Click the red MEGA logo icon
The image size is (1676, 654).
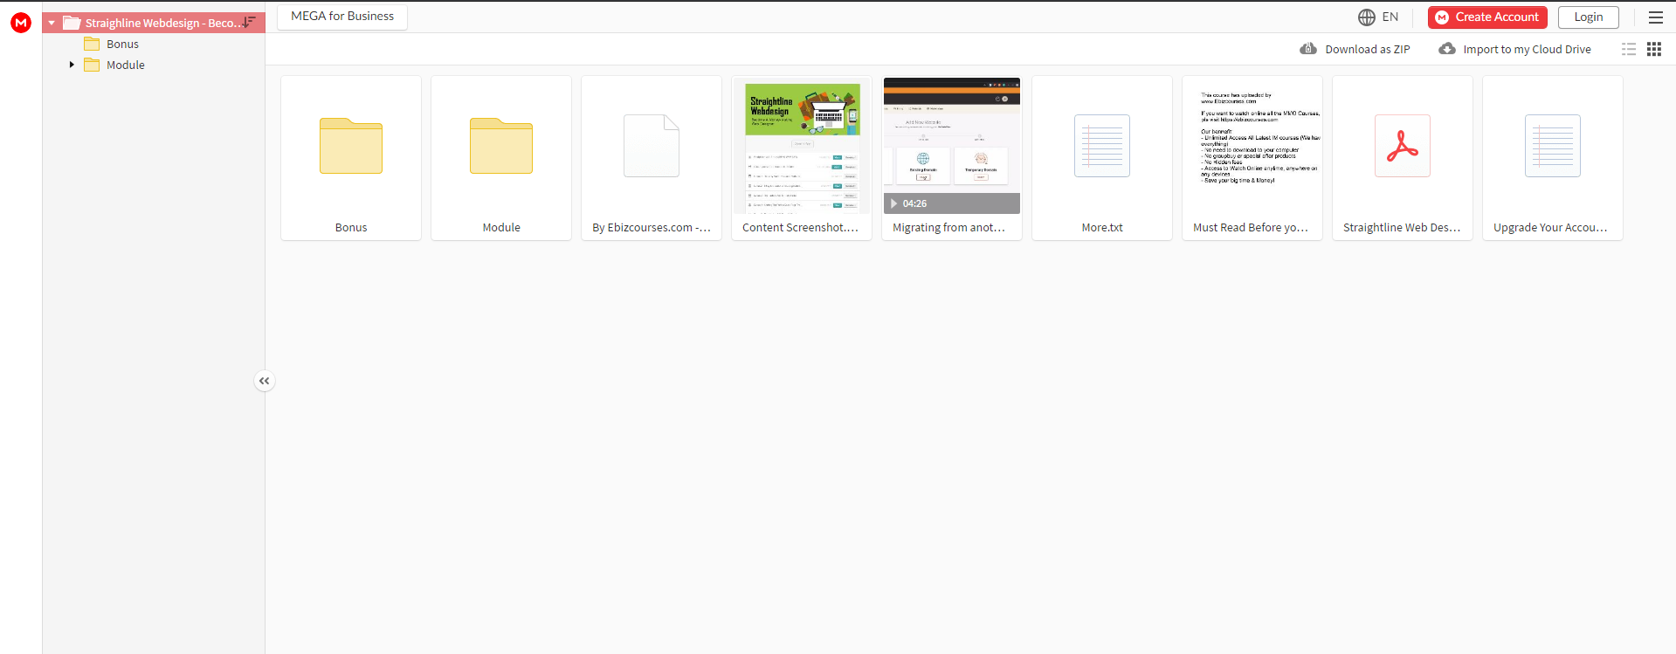point(21,23)
